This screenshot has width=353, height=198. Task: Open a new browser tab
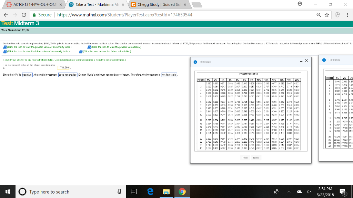click(197, 5)
